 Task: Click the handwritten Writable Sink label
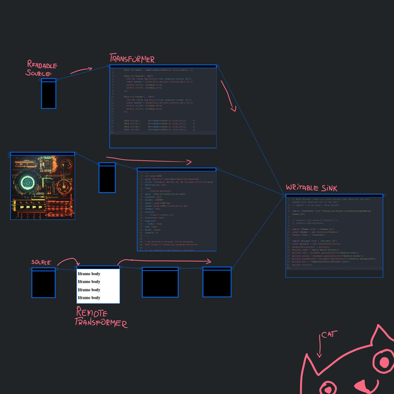point(311,187)
